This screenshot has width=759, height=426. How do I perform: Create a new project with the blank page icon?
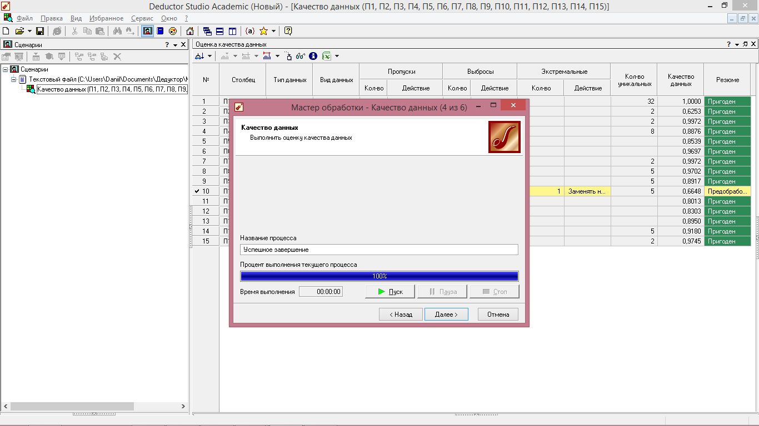click(x=6, y=31)
